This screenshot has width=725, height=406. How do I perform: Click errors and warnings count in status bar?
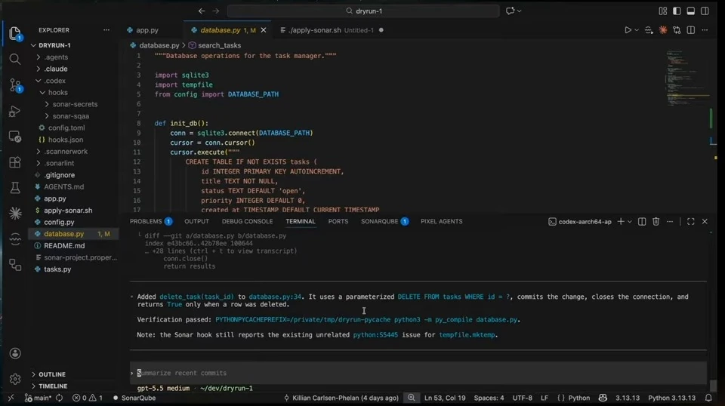coord(88,398)
